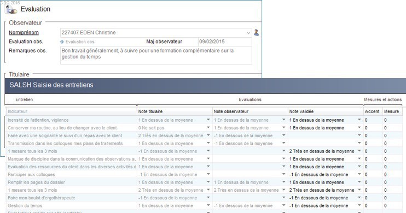Click into the Remarques obs. text box
406x213 pixels.
(x=156, y=55)
